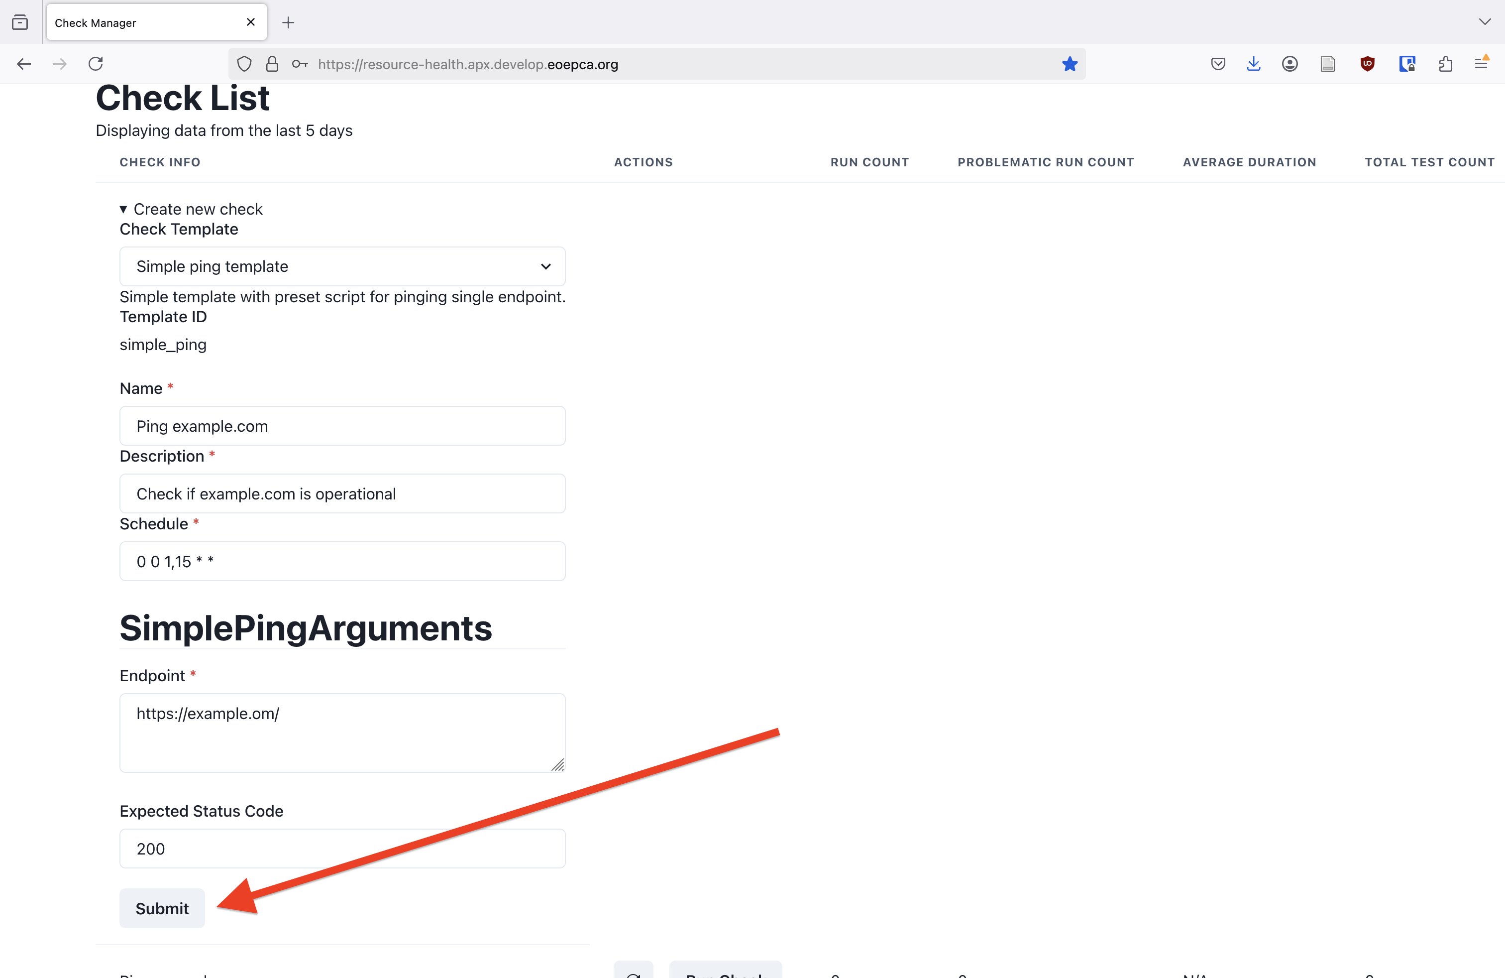Image resolution: width=1505 pixels, height=978 pixels.
Task: Submit the new check form
Action: point(162,908)
